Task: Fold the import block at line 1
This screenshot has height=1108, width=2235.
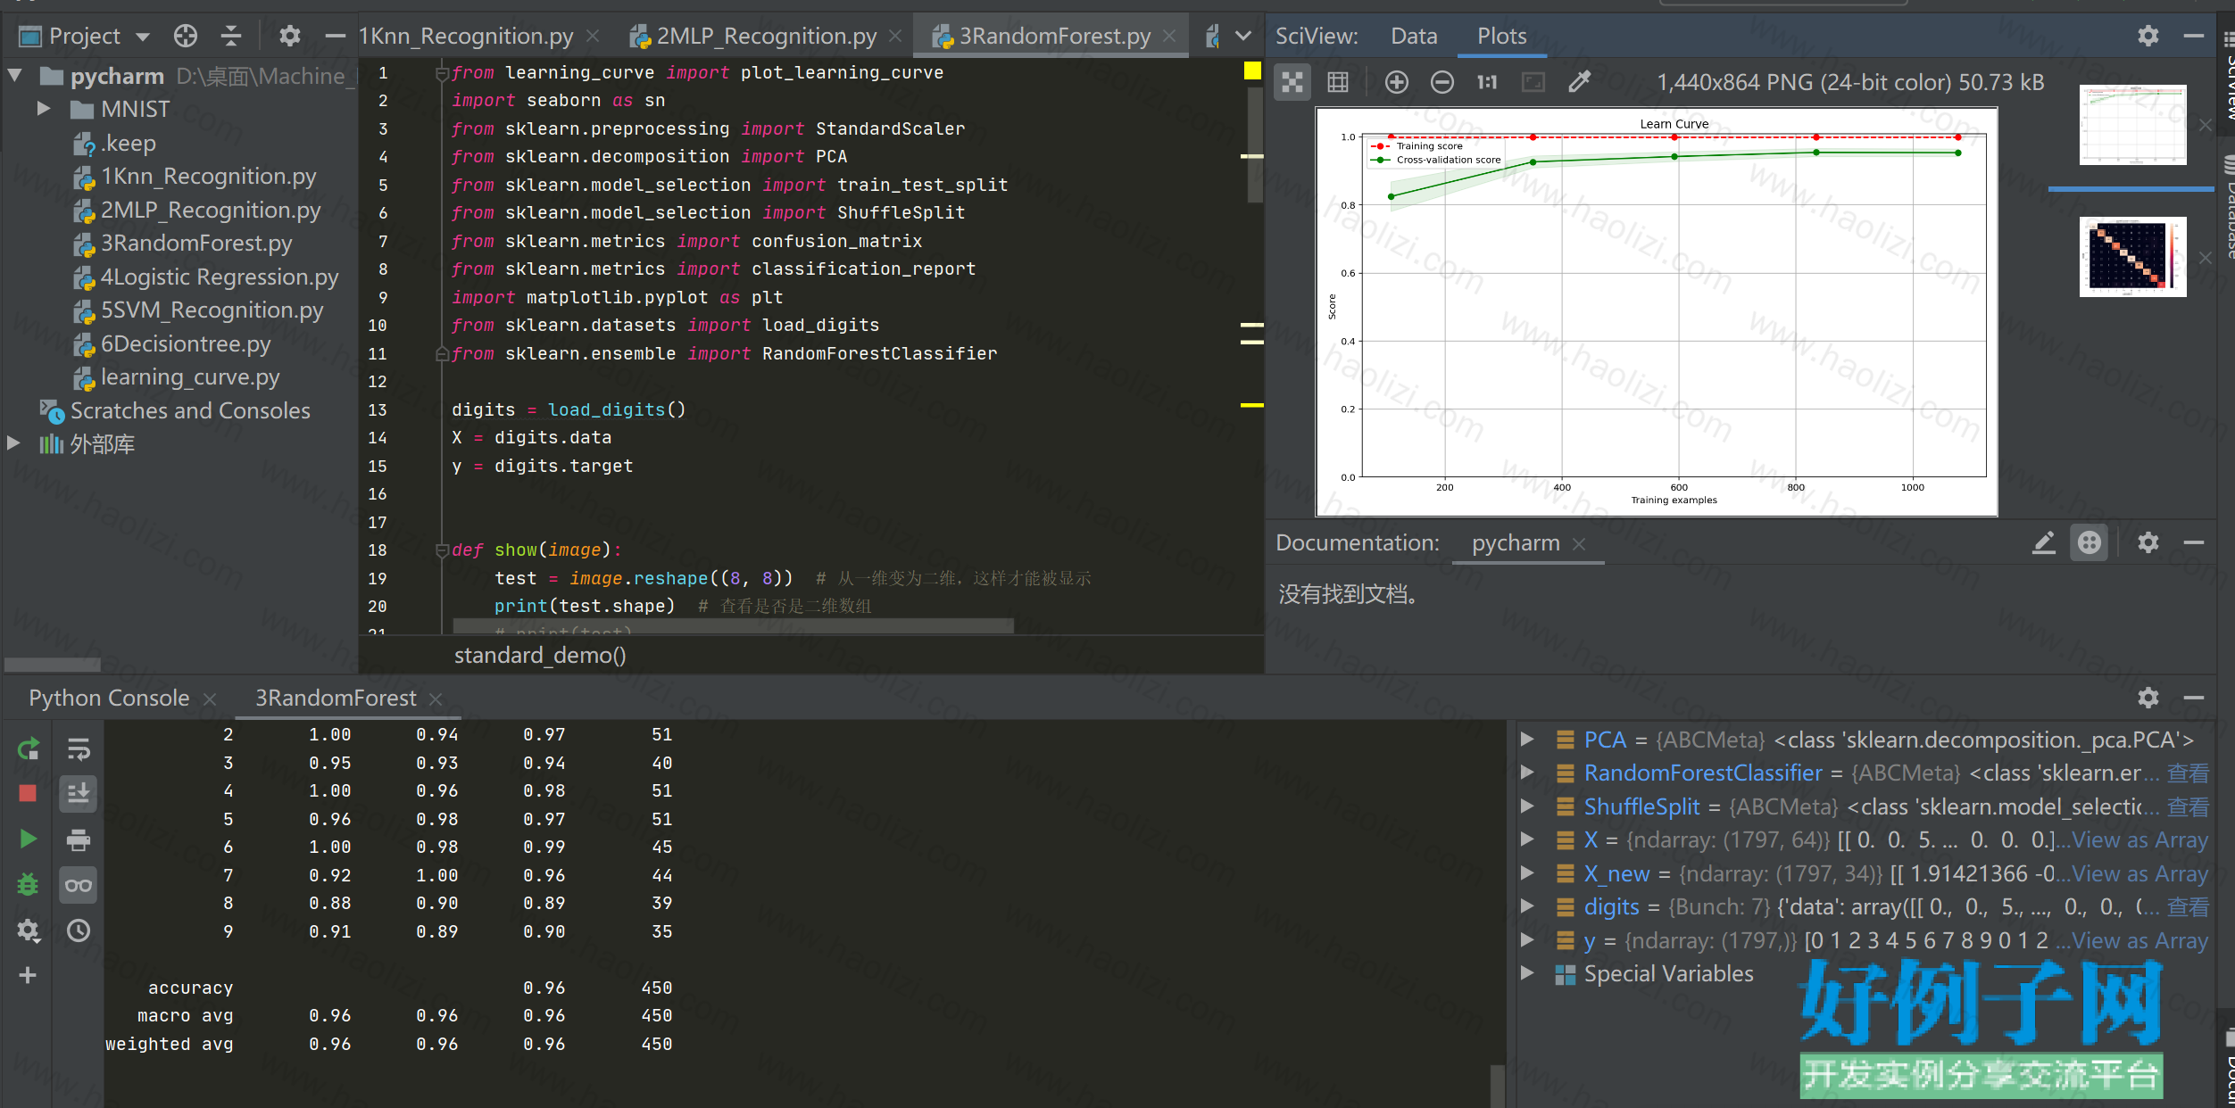Action: click(441, 73)
